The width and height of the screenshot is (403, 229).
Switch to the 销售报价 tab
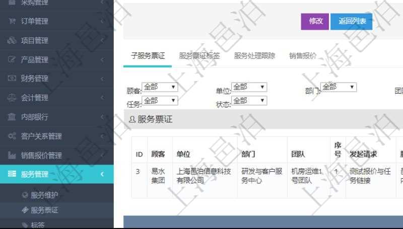click(303, 56)
